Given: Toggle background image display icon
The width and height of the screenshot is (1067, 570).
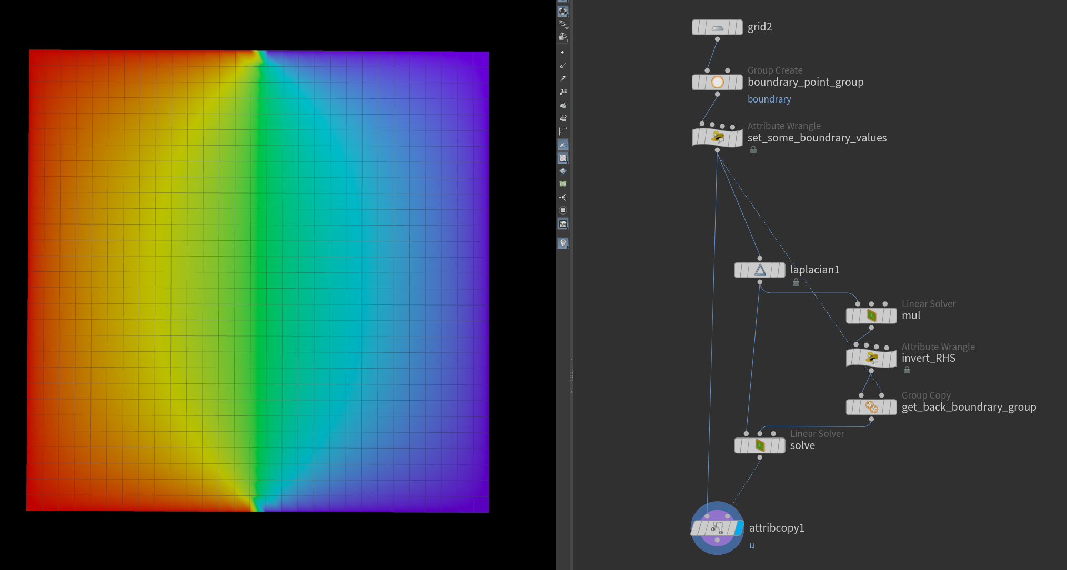Looking at the screenshot, I should (x=562, y=224).
